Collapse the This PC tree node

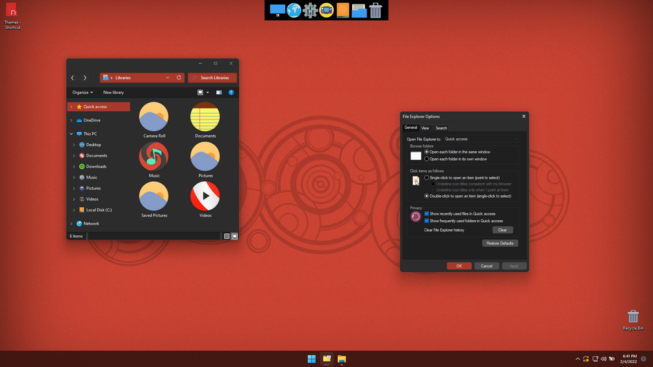tap(71, 134)
